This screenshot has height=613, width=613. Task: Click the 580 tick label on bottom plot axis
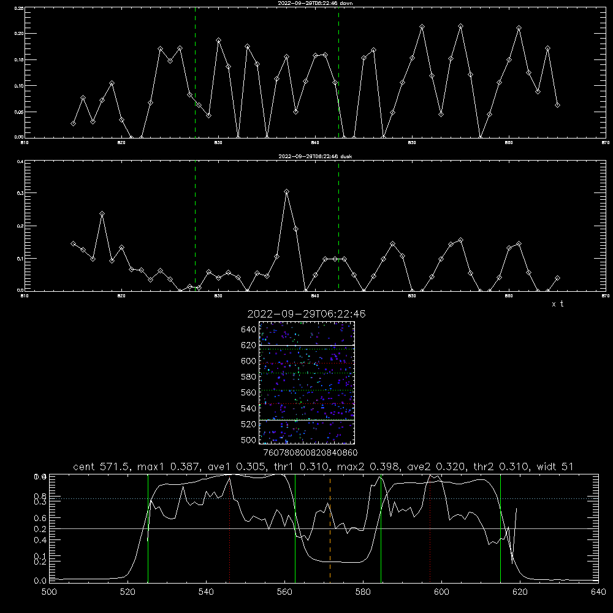pyautogui.click(x=363, y=592)
